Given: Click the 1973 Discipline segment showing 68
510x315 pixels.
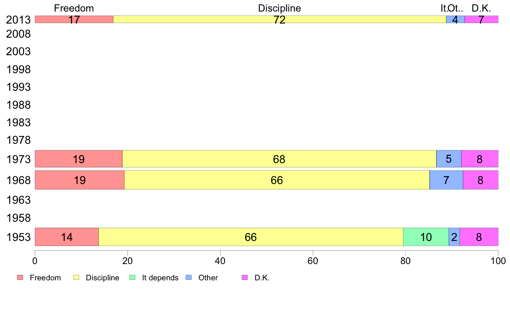Looking at the screenshot, I should (279, 159).
